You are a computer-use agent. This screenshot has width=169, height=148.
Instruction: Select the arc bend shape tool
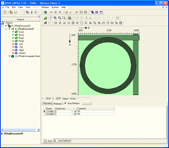tap(91, 23)
